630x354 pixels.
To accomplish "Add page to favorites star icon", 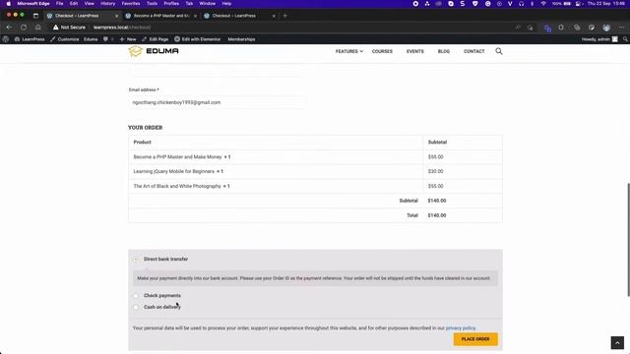I will [x=531, y=28].
